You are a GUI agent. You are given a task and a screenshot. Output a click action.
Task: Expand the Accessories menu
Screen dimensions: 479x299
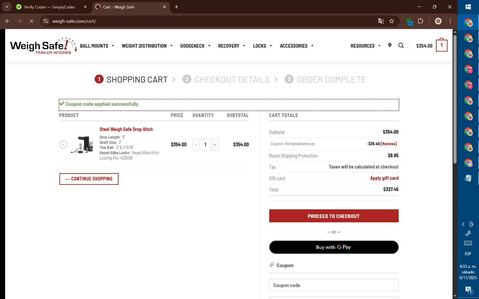(x=297, y=46)
